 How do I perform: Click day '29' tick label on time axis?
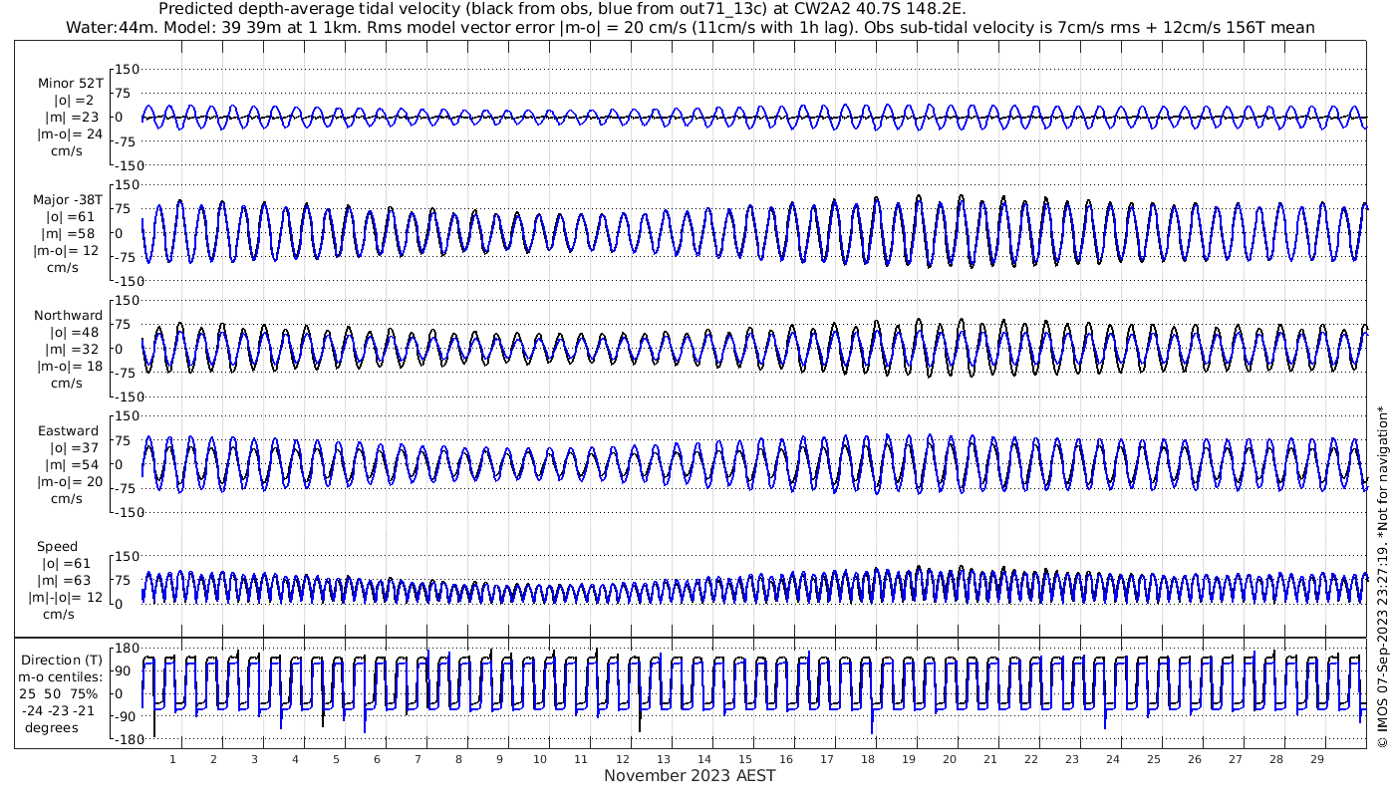tap(1316, 759)
